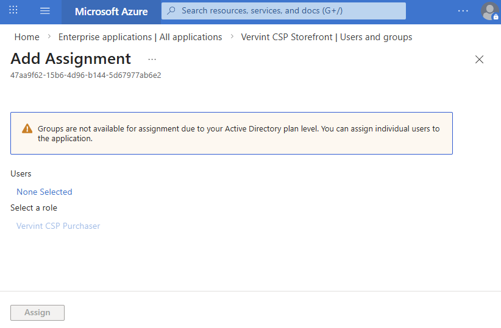Go to Home breadcrumb
This screenshot has height=328, width=501.
tap(27, 37)
